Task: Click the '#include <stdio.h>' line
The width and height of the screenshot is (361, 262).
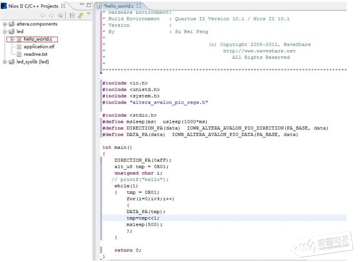Action: [x=130, y=115]
